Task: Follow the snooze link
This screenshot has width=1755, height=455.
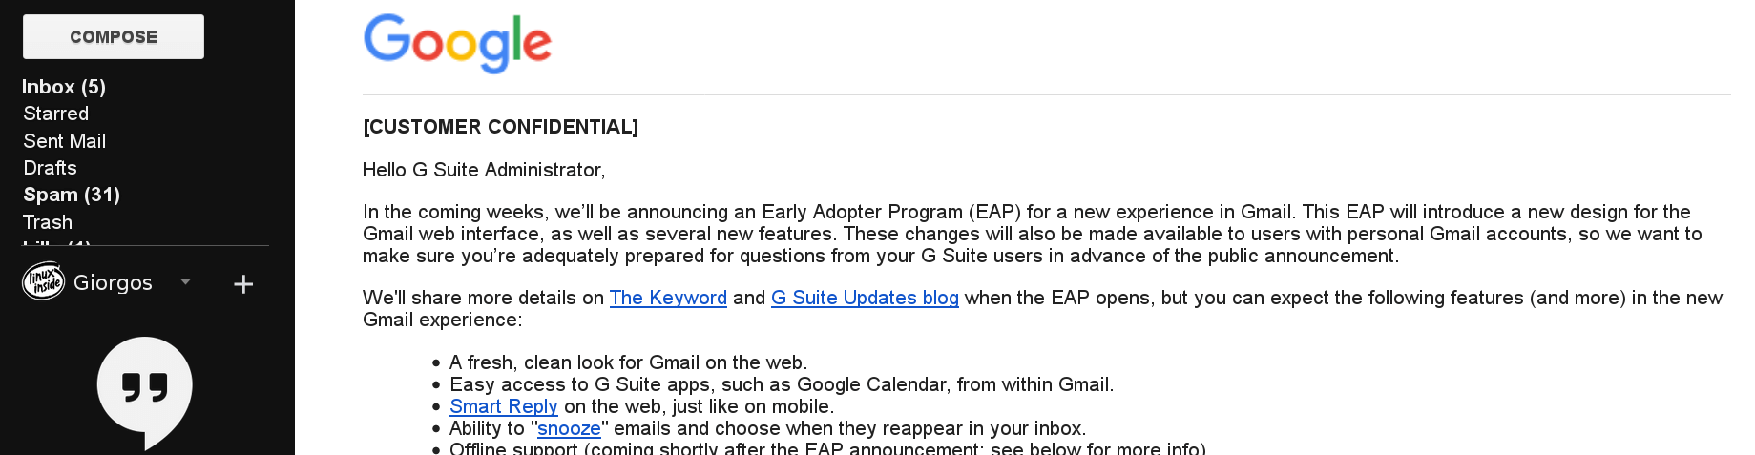Action: click(569, 428)
